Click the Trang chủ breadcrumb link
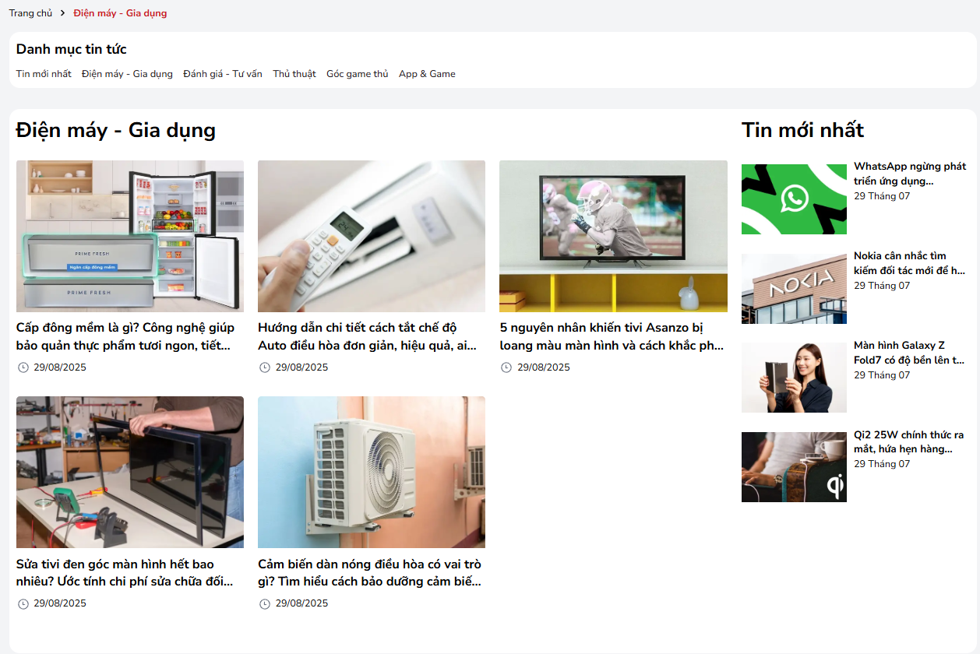This screenshot has width=980, height=654. tap(30, 13)
